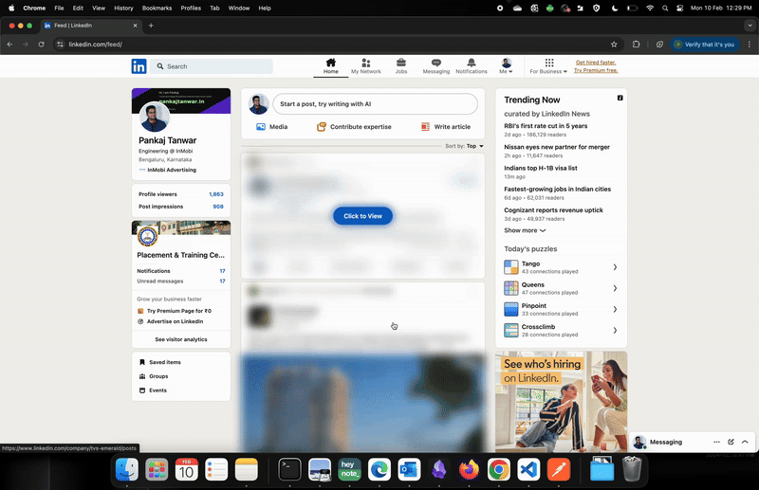
Task: Click Try Premium Page for ₹0
Action: [x=175, y=311]
